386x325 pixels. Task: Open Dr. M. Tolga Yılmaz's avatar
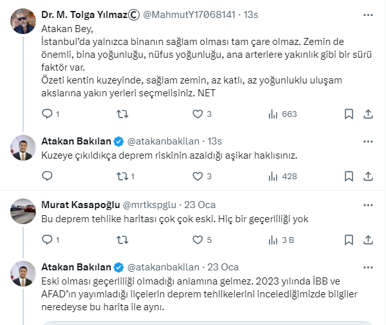23,21
